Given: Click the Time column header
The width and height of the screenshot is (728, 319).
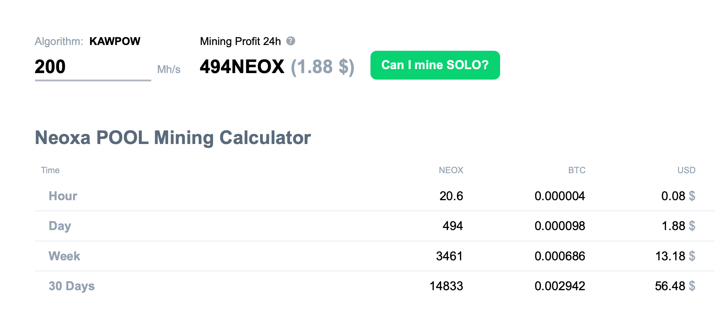Looking at the screenshot, I should click(x=50, y=170).
